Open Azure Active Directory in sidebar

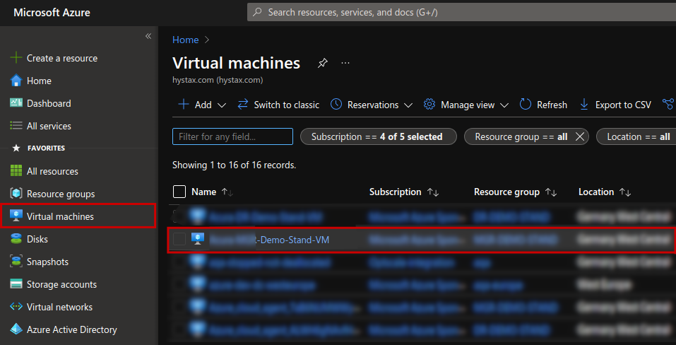(x=71, y=329)
